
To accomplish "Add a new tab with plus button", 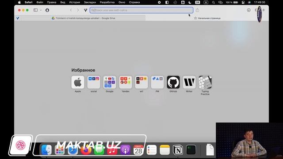I will click(x=264, y=10).
